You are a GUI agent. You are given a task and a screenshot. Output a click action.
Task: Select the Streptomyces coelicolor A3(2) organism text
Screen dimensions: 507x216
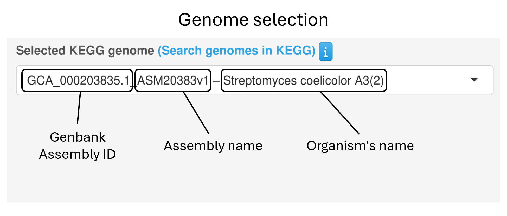(x=303, y=81)
